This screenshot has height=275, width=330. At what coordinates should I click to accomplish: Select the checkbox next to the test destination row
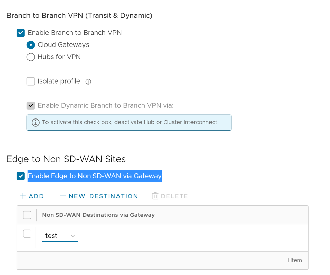pyautogui.click(x=27, y=234)
